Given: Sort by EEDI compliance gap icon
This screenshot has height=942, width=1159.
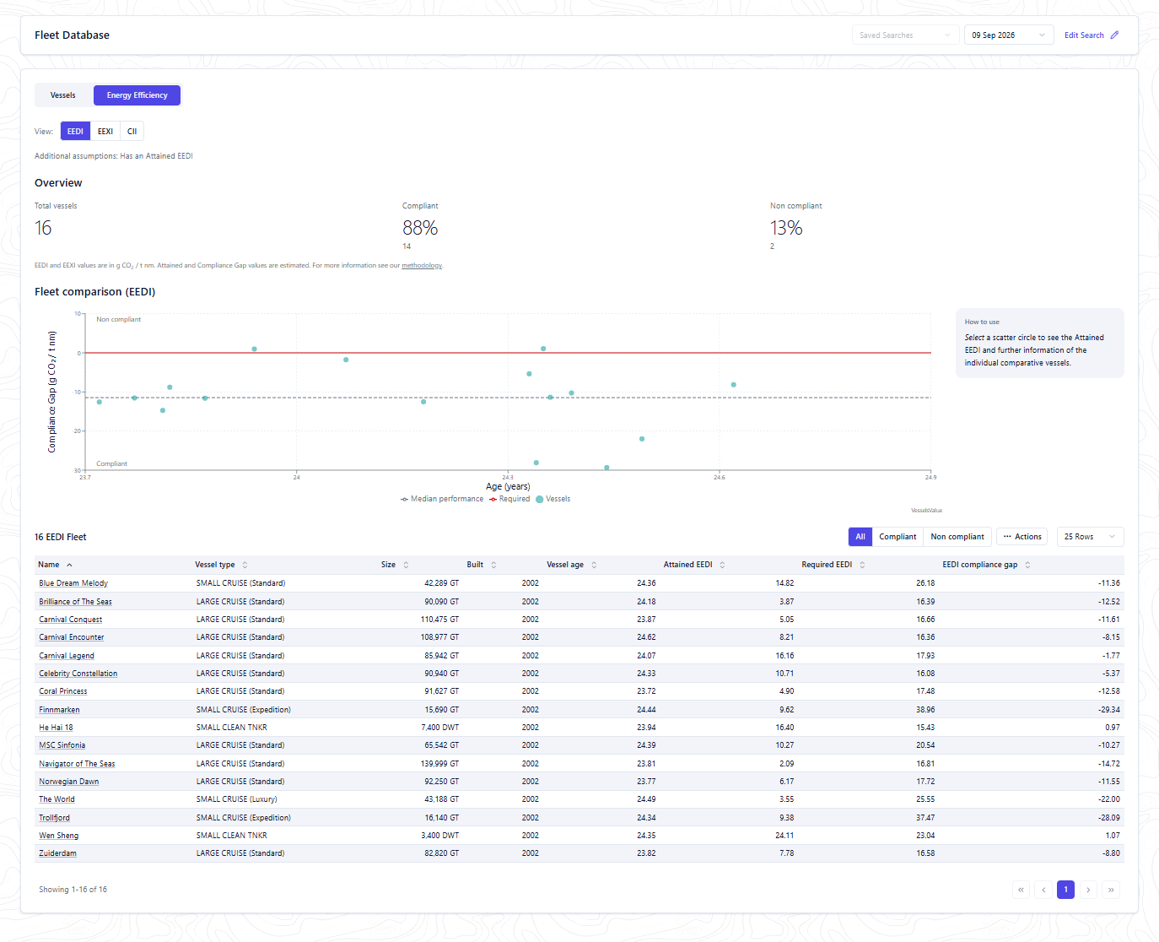Looking at the screenshot, I should pyautogui.click(x=1027, y=565).
